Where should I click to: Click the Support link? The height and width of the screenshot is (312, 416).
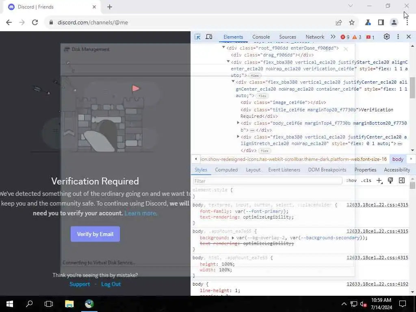80,284
